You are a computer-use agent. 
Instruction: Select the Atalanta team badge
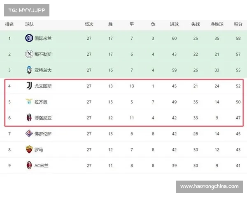pyautogui.click(x=29, y=70)
